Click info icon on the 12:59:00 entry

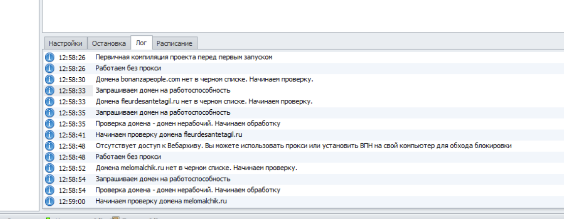(49, 201)
